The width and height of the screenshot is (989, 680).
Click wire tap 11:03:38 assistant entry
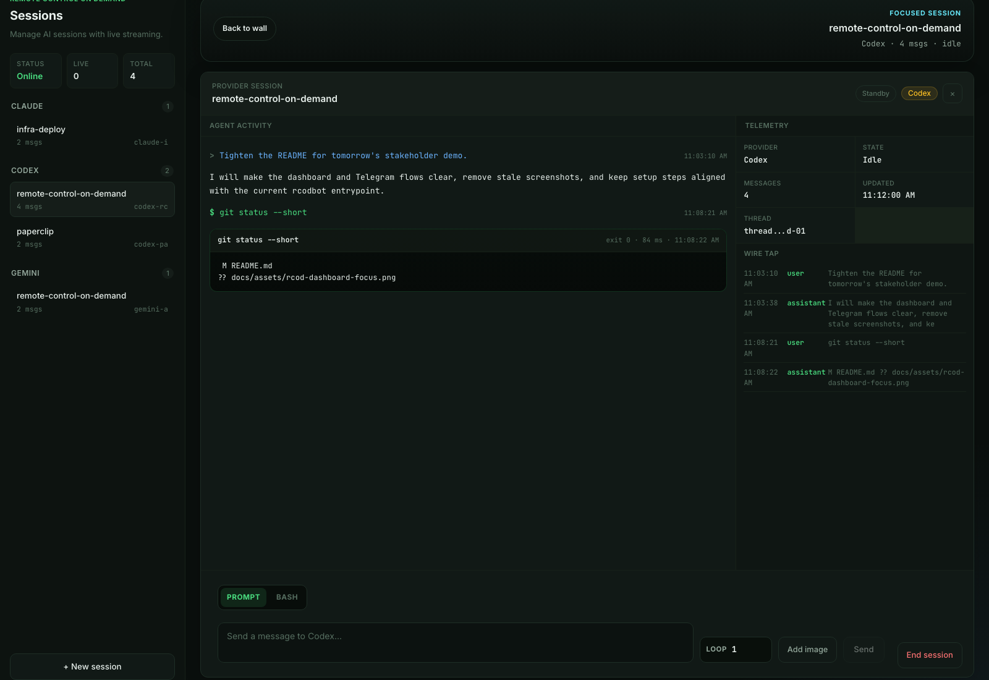coord(854,313)
